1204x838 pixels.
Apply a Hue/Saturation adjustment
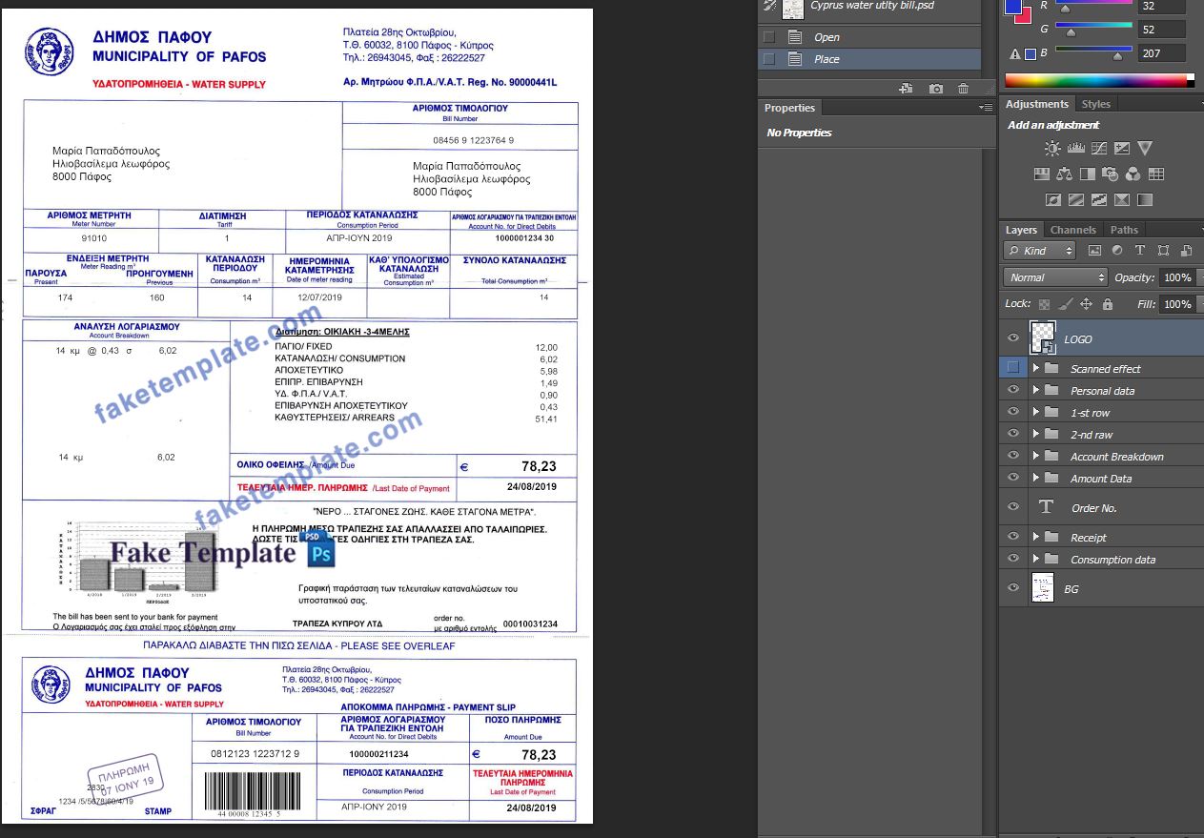[1042, 174]
